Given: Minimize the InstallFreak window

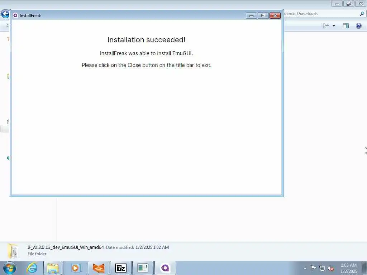Looking at the screenshot, I should (x=251, y=16).
